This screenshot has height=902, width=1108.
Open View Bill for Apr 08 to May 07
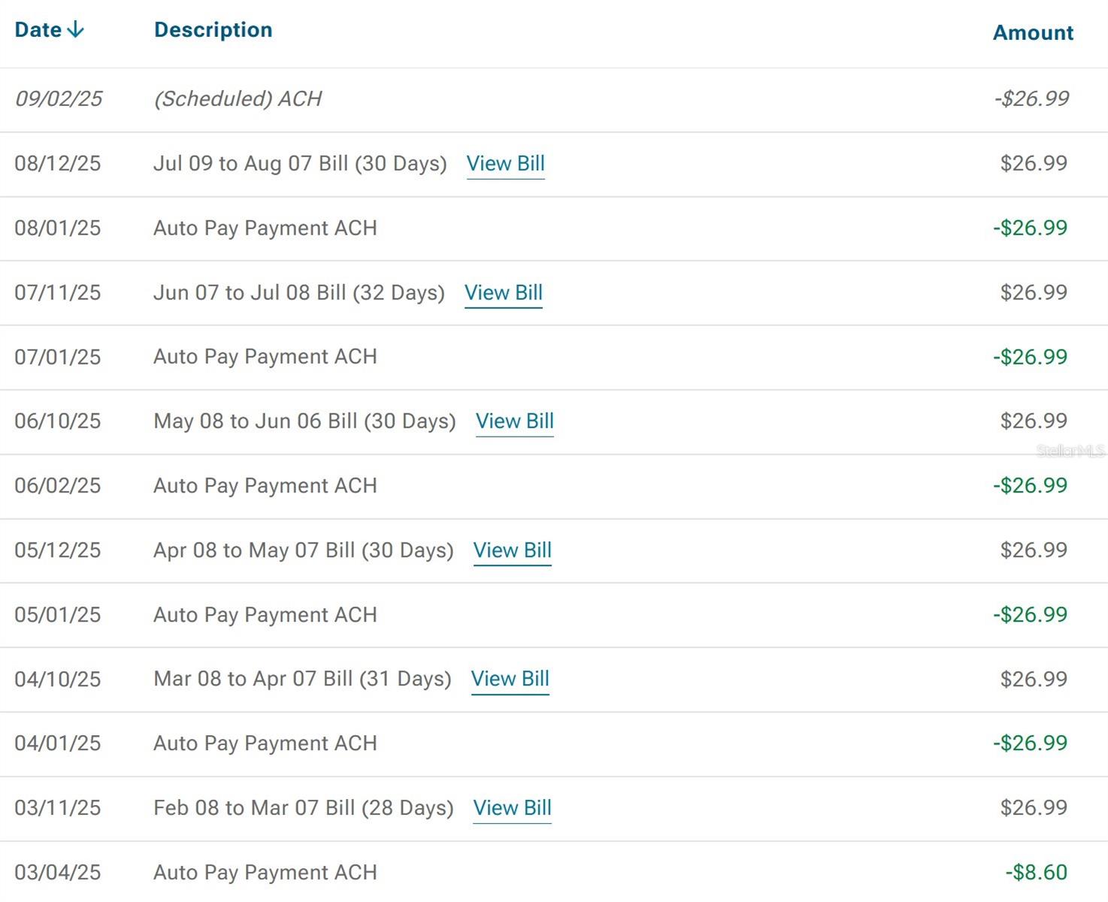(512, 551)
